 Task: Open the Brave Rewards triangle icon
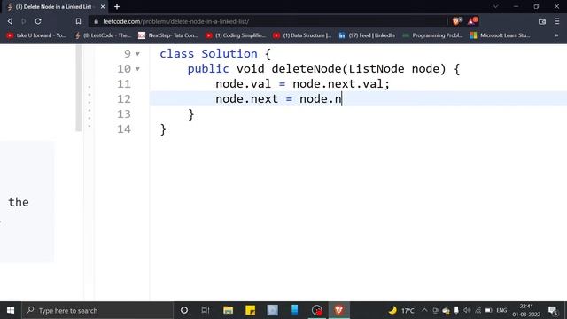pyautogui.click(x=472, y=21)
